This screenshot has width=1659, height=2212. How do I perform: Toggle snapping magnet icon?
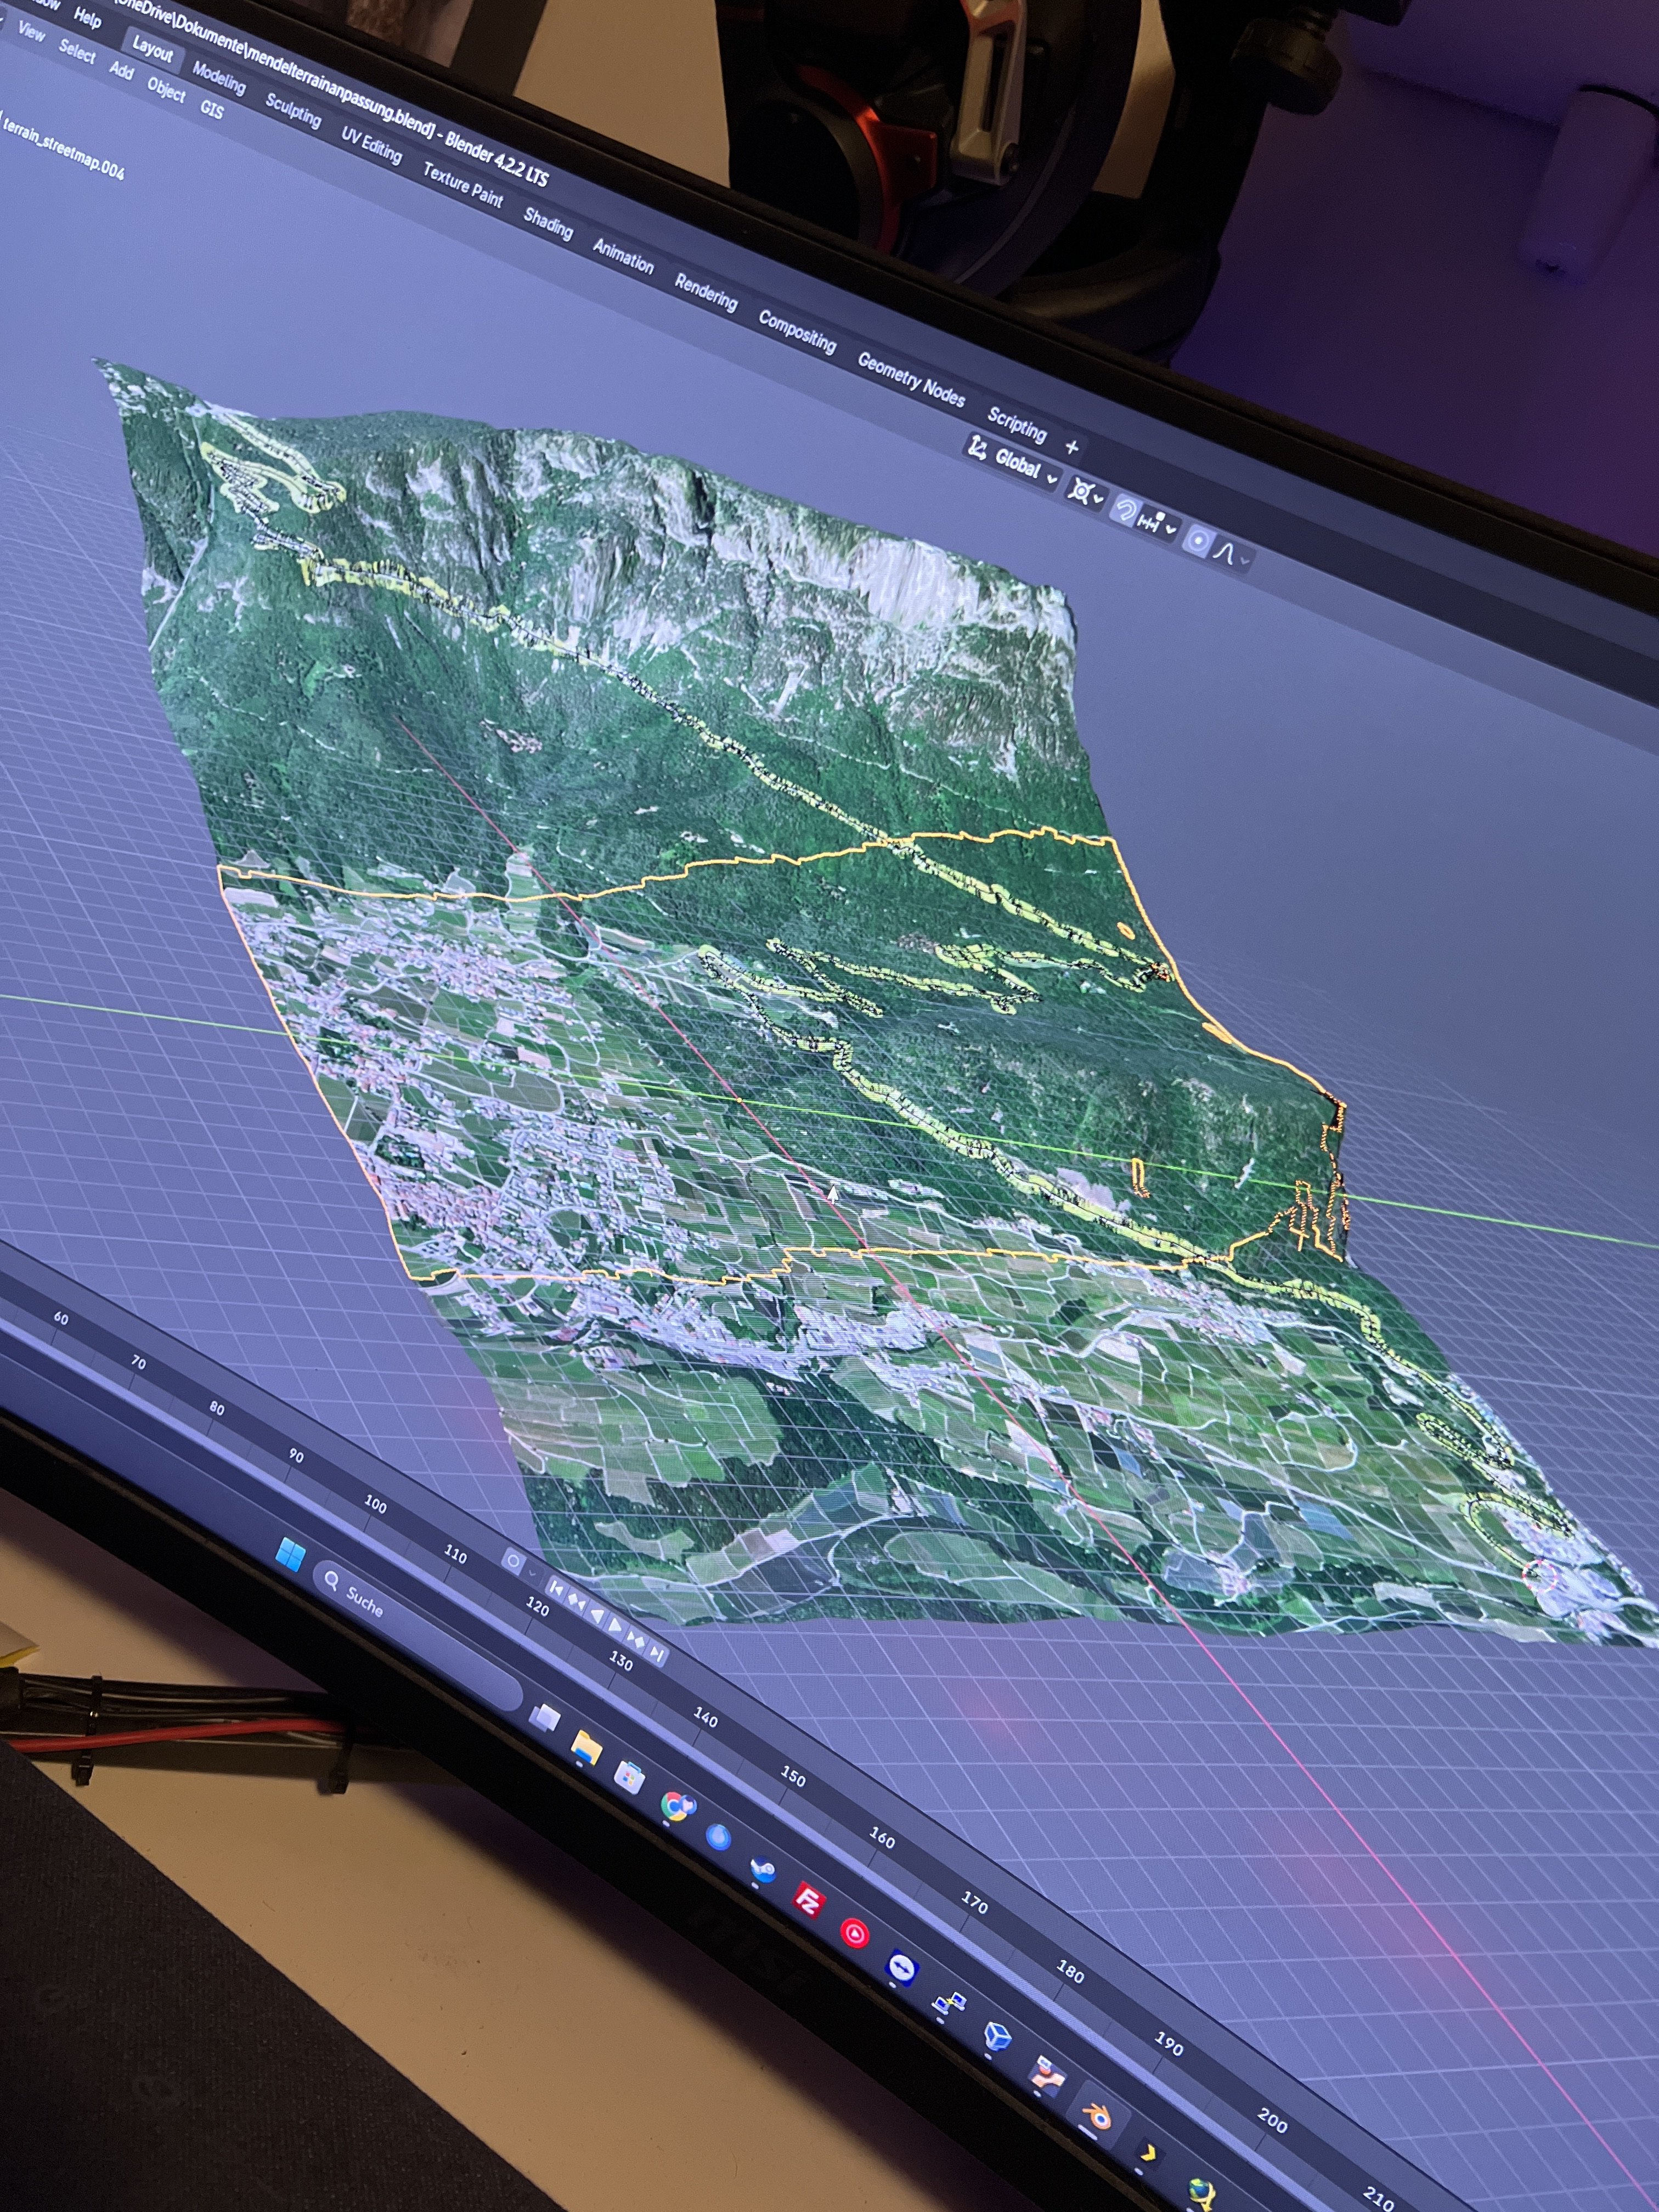(1126, 511)
